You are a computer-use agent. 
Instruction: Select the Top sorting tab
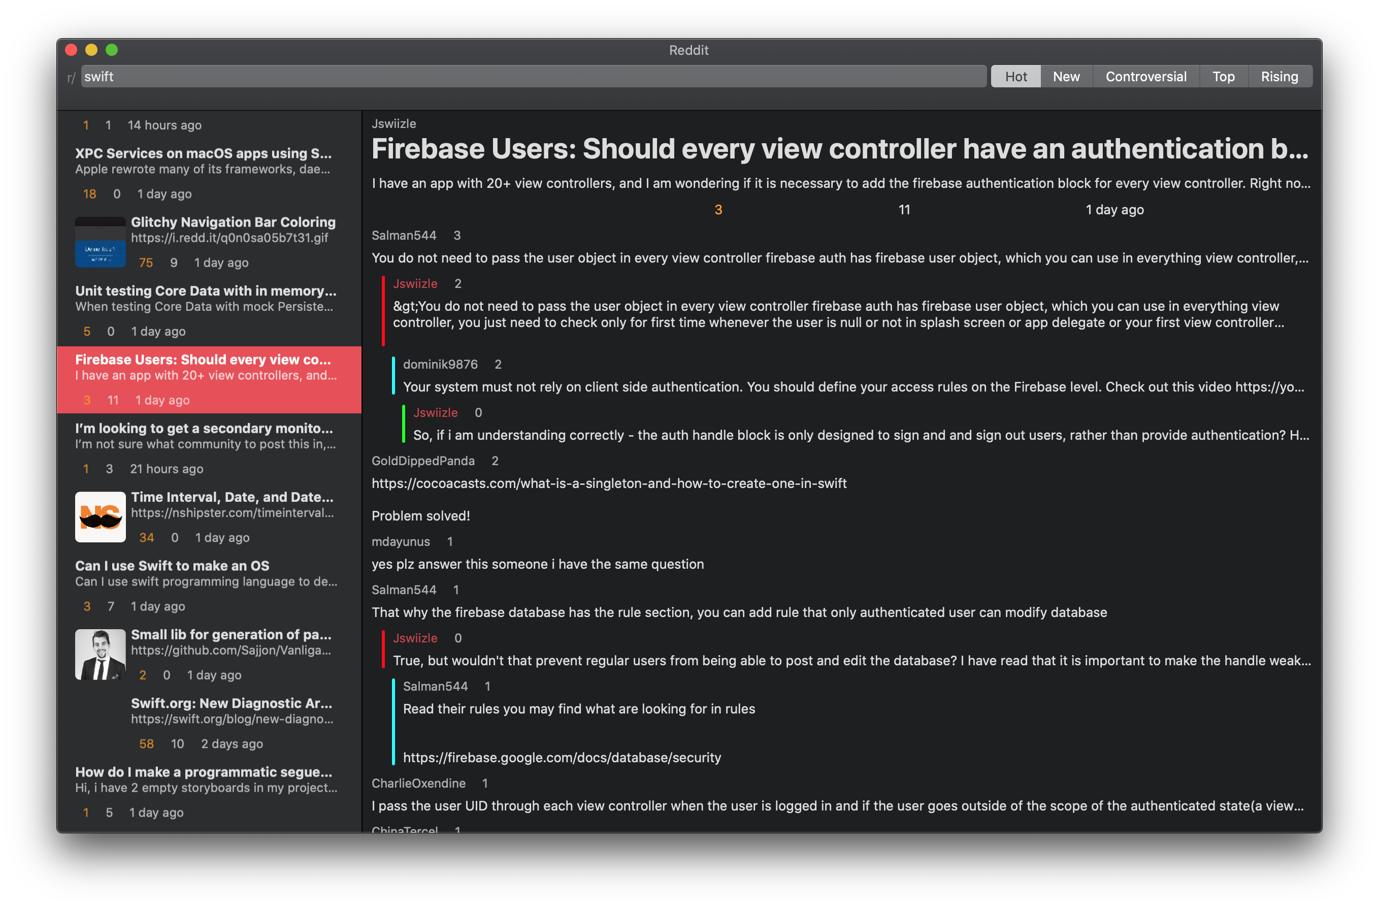[x=1223, y=77]
